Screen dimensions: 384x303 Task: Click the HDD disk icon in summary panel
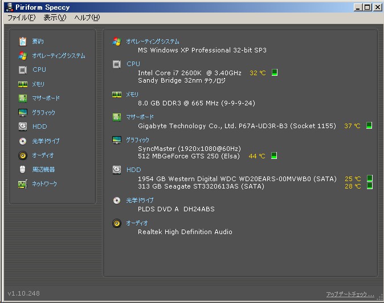coord(117,170)
